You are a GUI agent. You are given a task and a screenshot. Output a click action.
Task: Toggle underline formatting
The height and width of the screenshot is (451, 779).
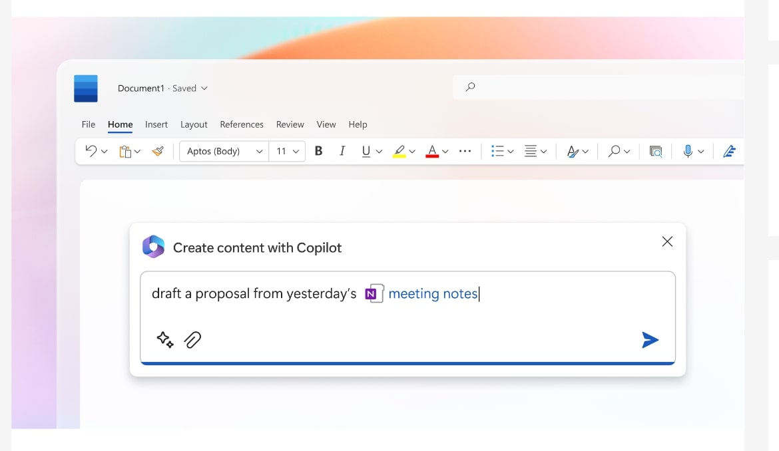(366, 152)
